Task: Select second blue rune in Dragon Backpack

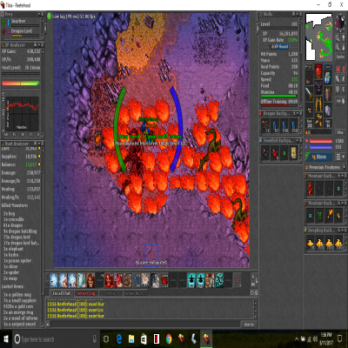Action: (x=284, y=126)
